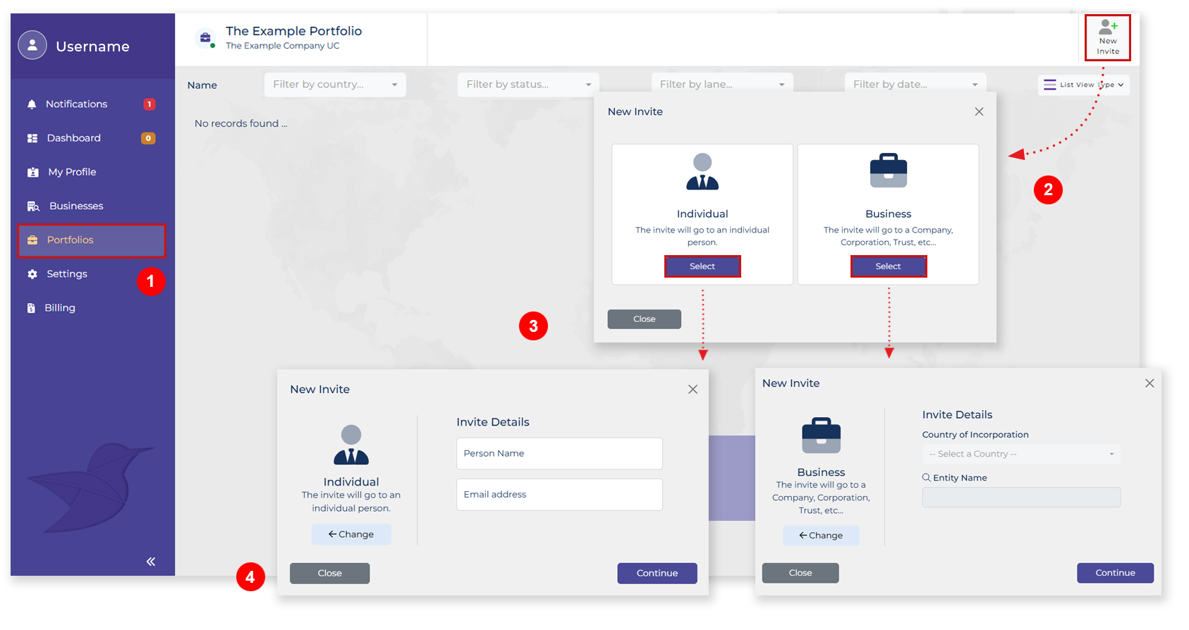
Task: Click the Person Name input field
Action: (x=559, y=454)
